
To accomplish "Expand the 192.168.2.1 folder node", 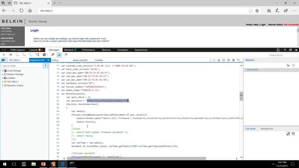I will [2, 82].
